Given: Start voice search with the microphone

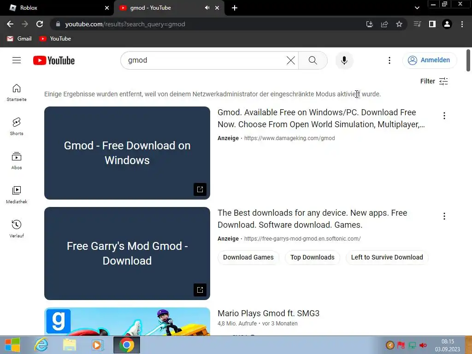Looking at the screenshot, I should pyautogui.click(x=344, y=60).
